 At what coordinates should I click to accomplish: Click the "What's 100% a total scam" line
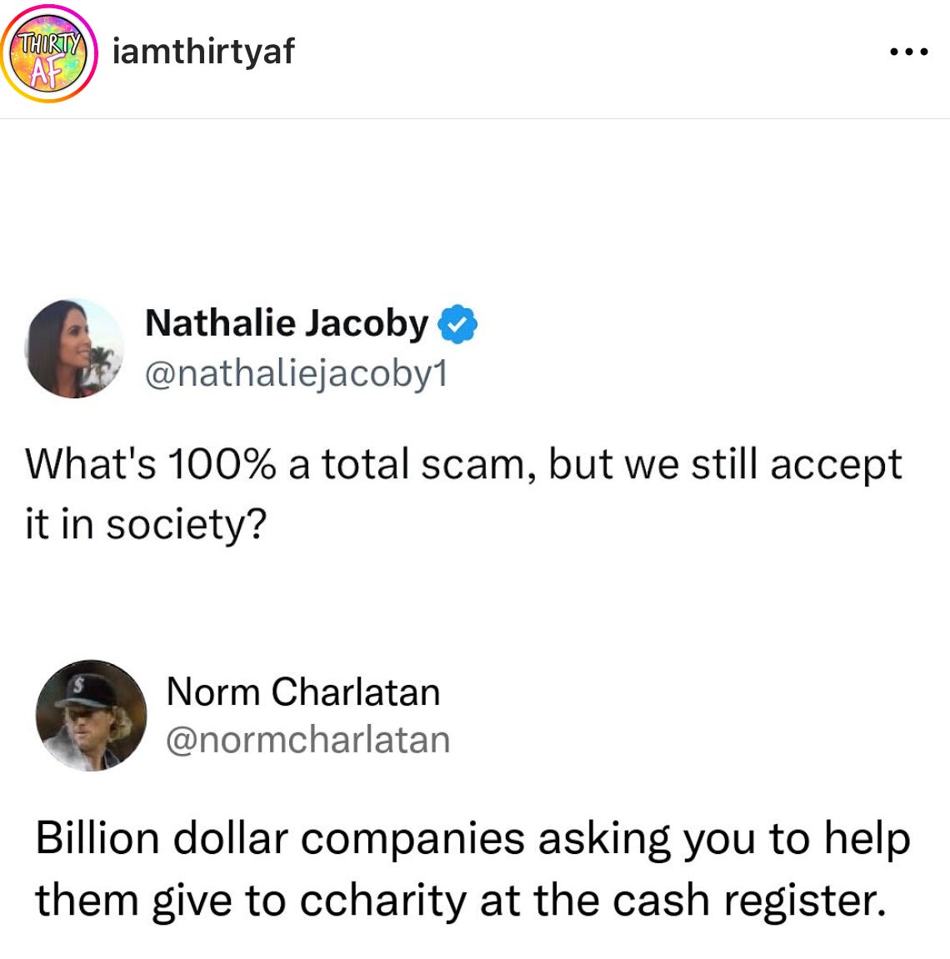tap(463, 466)
